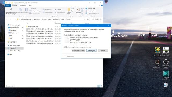Viewport: 172px width, 97px height.
Task: Sort by Дата изменения column header
Action: pos(60,23)
